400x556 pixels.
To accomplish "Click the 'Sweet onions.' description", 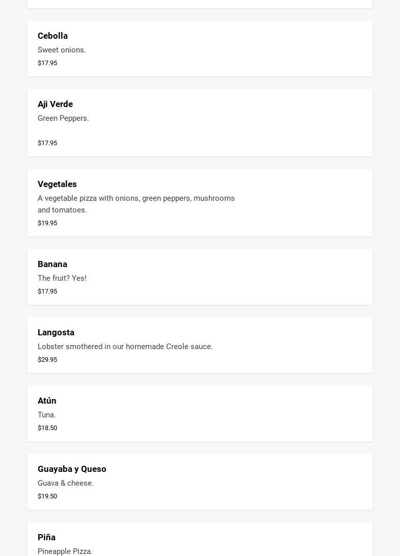I will coord(62,50).
